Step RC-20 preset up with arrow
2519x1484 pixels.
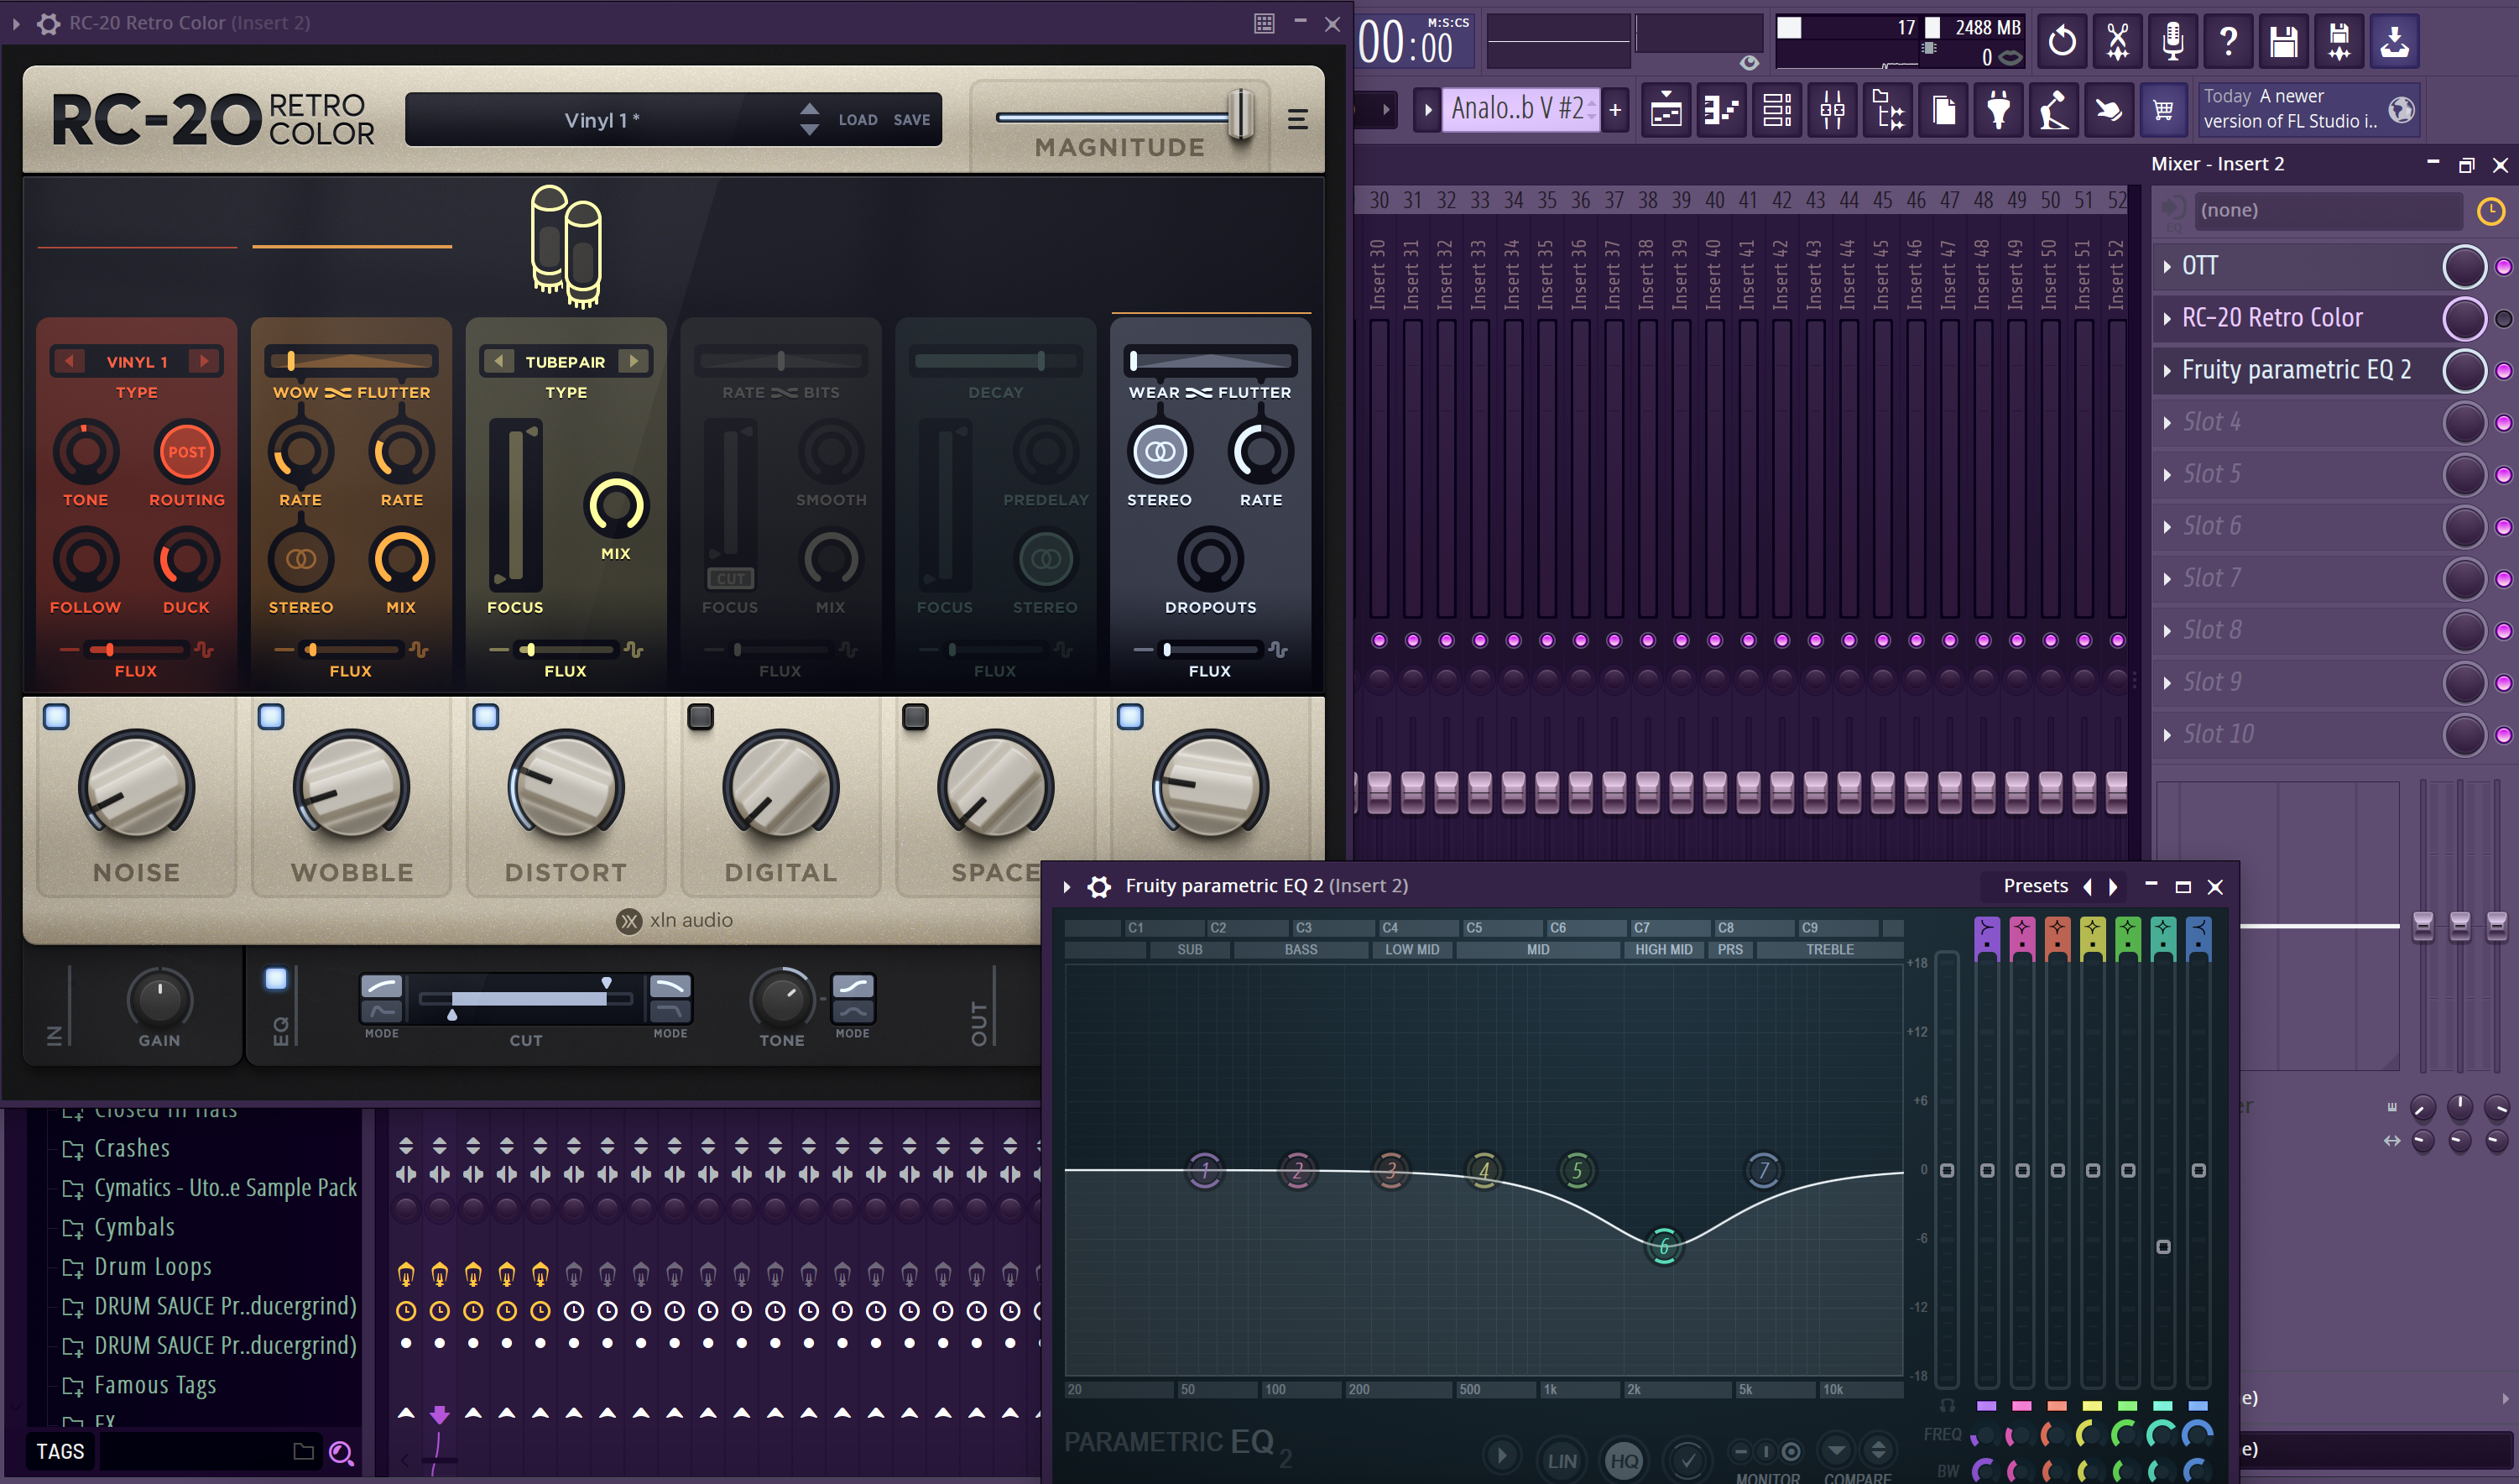(x=810, y=108)
